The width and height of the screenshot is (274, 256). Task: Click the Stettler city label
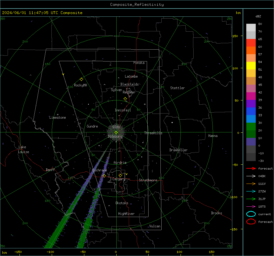[177, 88]
